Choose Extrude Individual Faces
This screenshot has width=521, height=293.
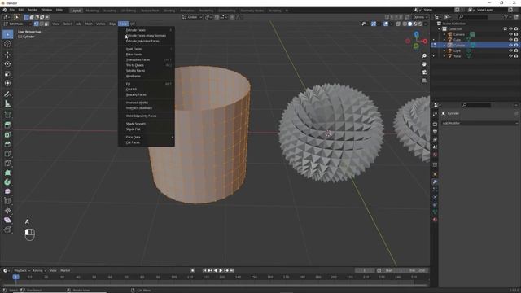coord(147,42)
